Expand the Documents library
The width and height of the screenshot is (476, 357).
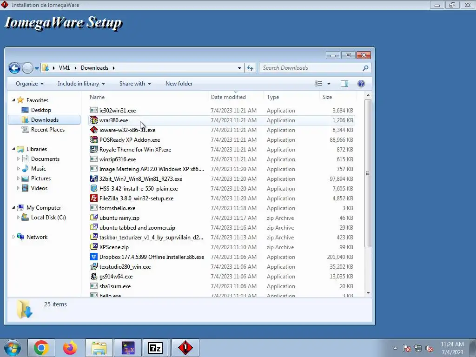pos(18,159)
